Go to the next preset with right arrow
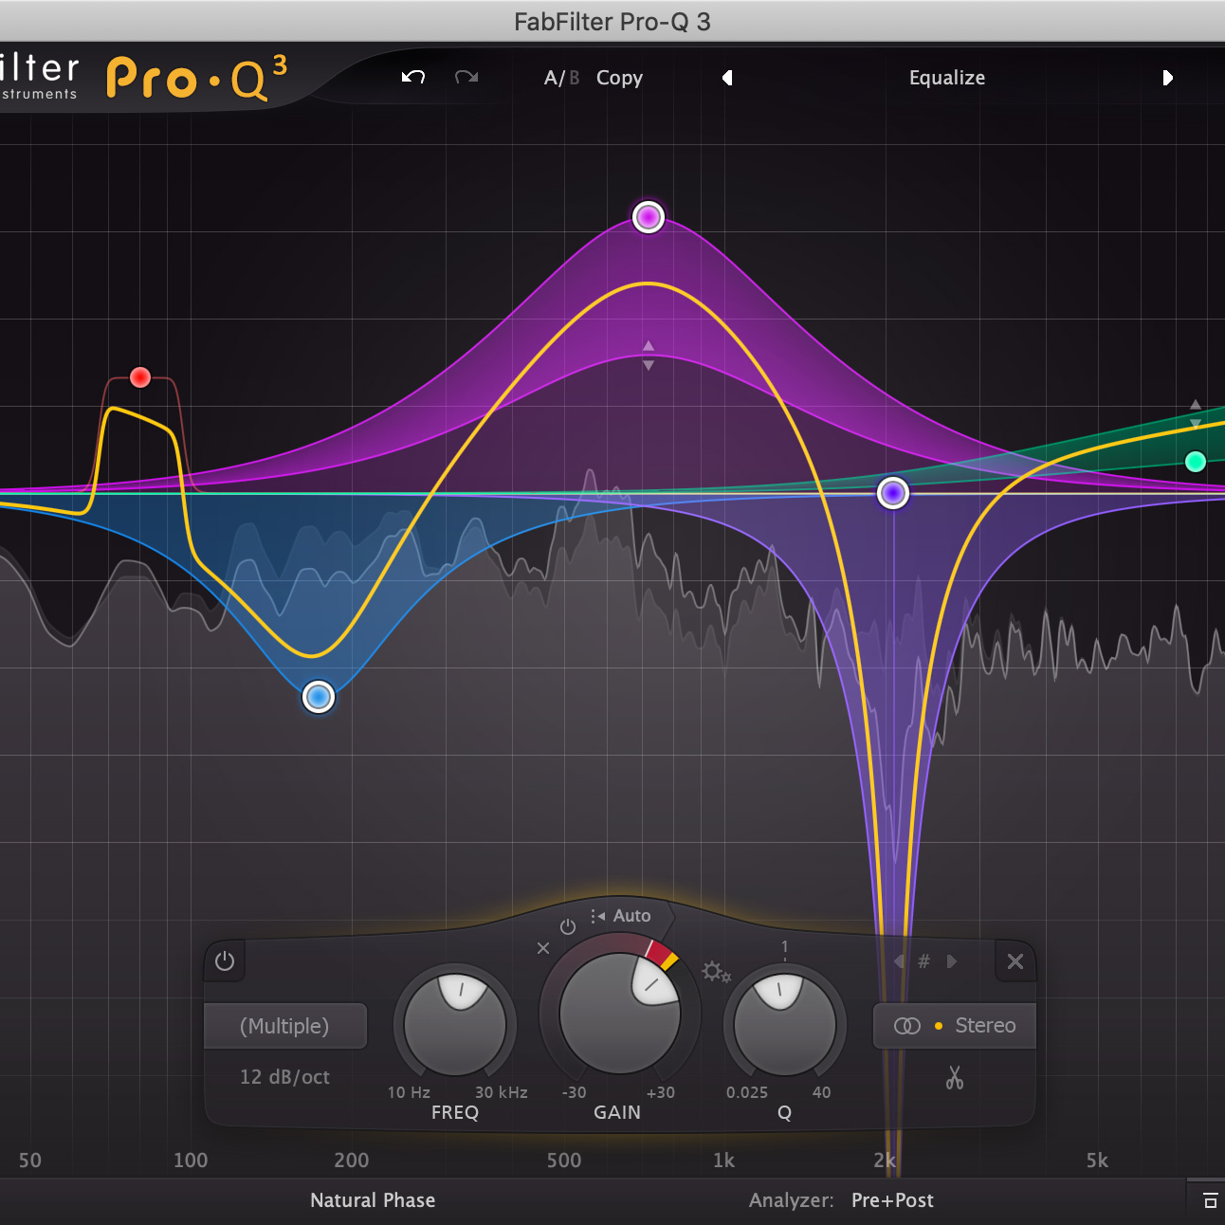This screenshot has height=1225, width=1225. [1168, 78]
